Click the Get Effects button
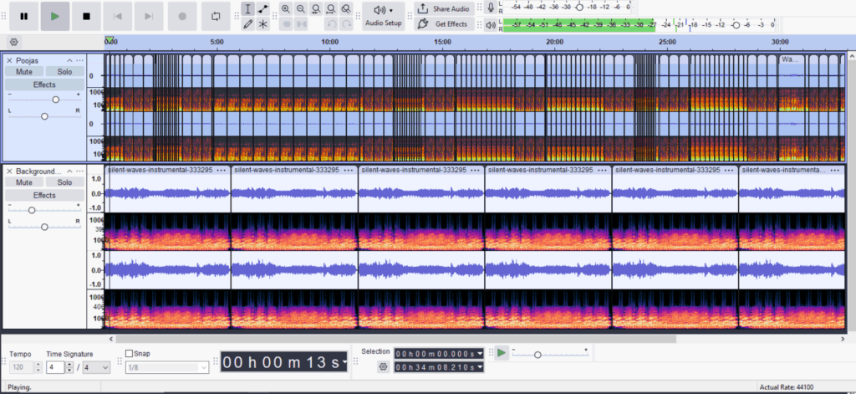 coord(444,24)
